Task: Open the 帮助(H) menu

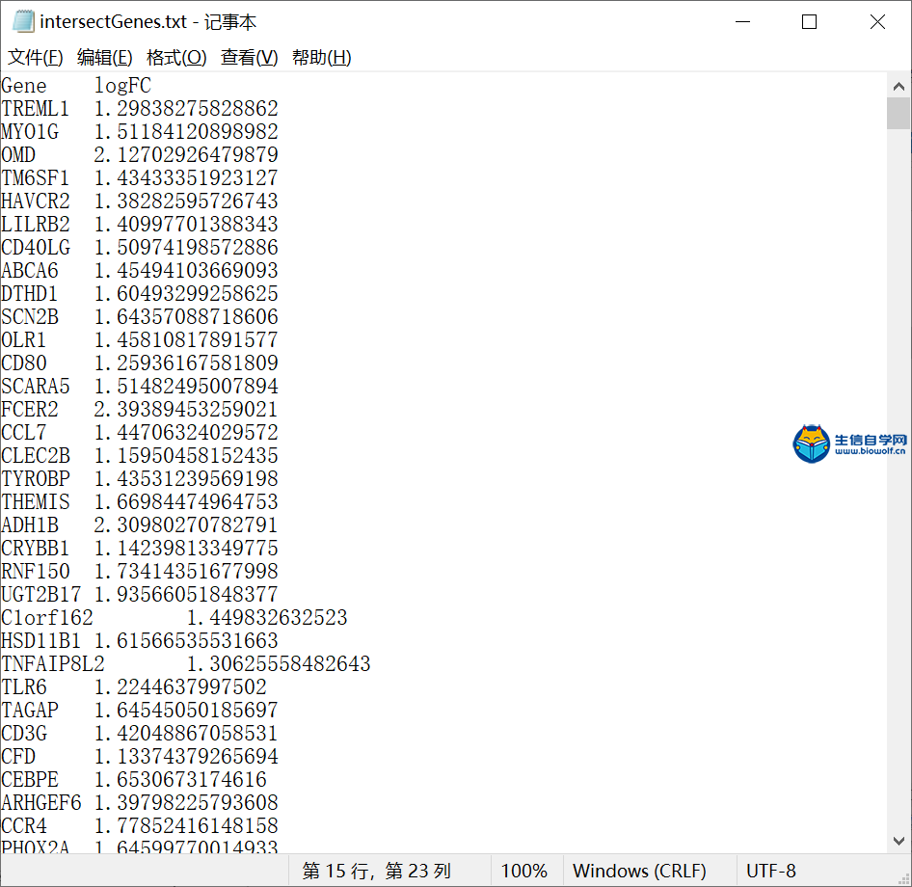Action: 322,58
